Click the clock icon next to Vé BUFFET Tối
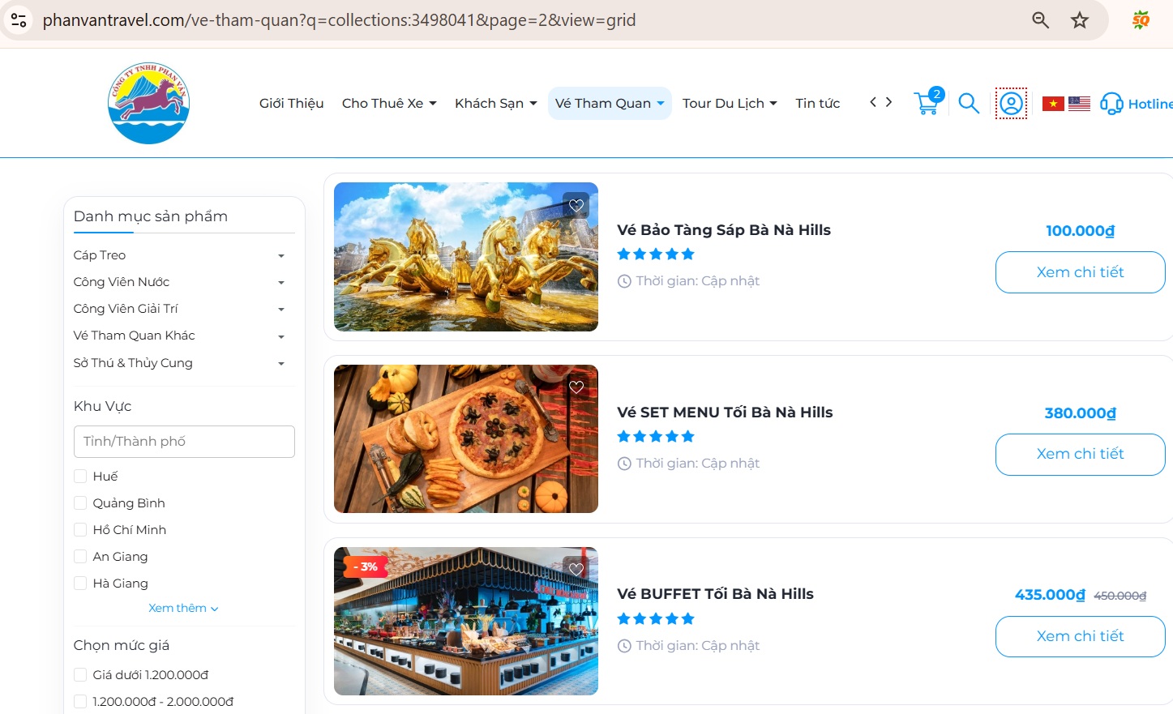This screenshot has width=1173, height=714. [623, 645]
